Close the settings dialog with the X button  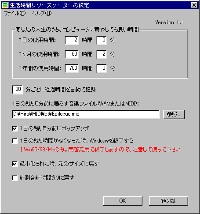[194, 5]
